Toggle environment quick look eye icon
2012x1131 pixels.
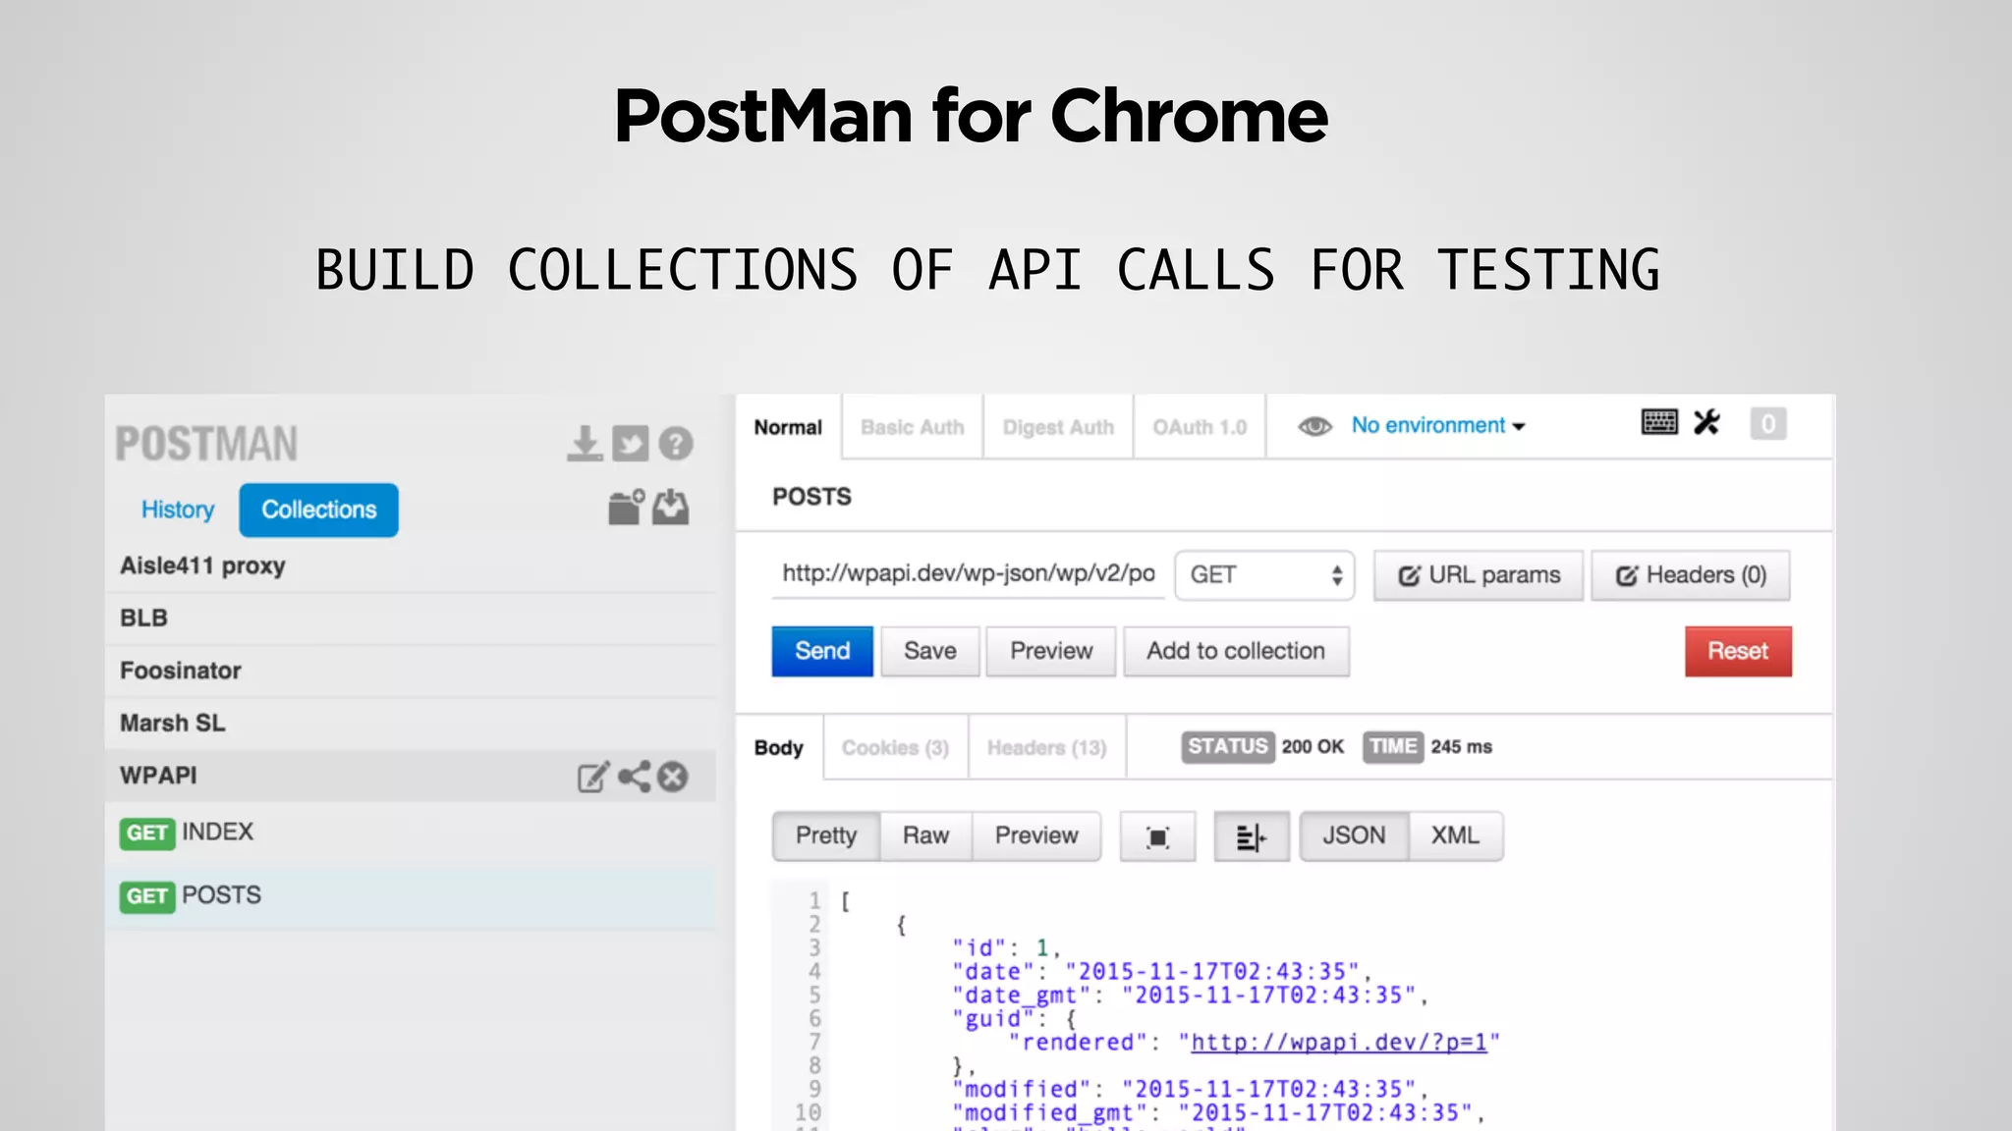[1314, 426]
